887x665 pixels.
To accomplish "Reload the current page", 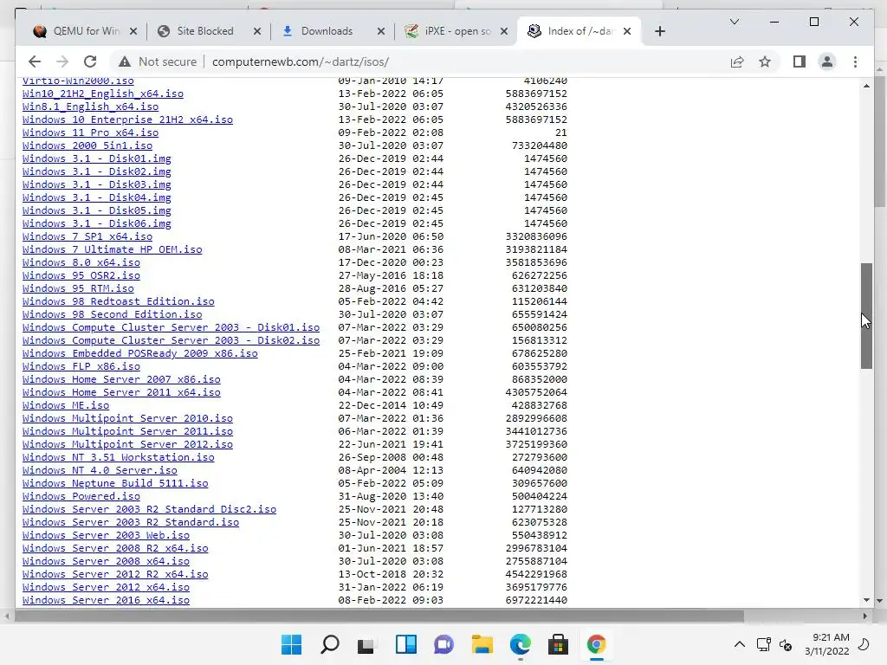I will [90, 61].
